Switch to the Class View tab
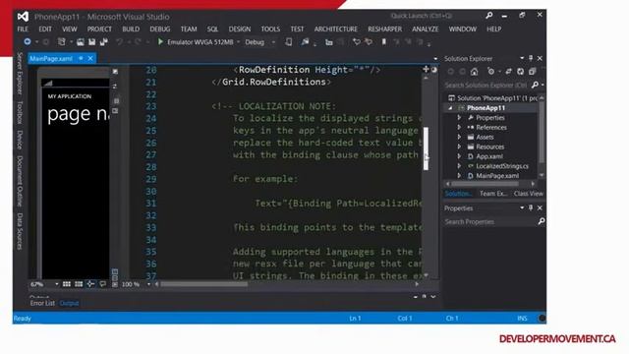 [x=528, y=194]
